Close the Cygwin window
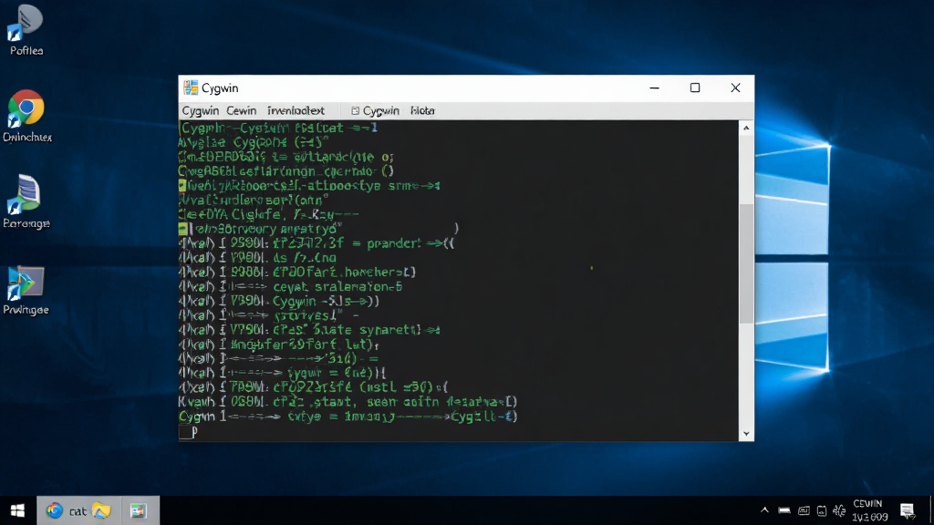The height and width of the screenshot is (525, 934). pyautogui.click(x=735, y=88)
